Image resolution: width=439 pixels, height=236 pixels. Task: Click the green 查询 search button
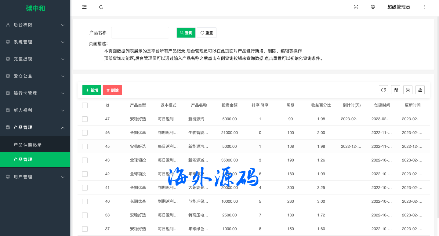[x=186, y=33]
